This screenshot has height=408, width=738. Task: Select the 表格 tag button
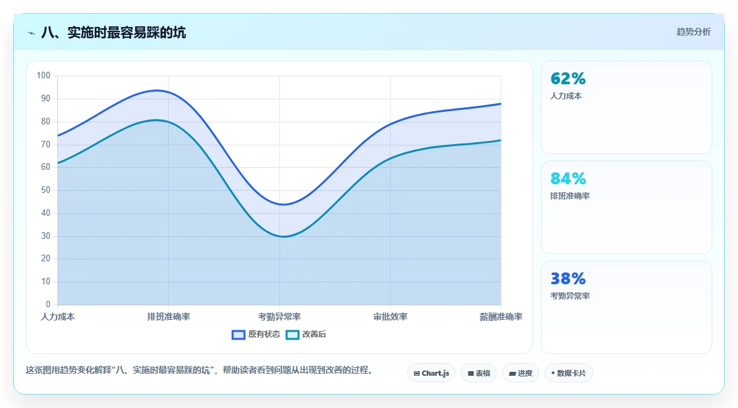(x=478, y=373)
